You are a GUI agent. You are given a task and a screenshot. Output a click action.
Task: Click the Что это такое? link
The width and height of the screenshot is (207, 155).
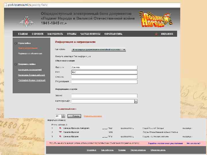[193, 144]
